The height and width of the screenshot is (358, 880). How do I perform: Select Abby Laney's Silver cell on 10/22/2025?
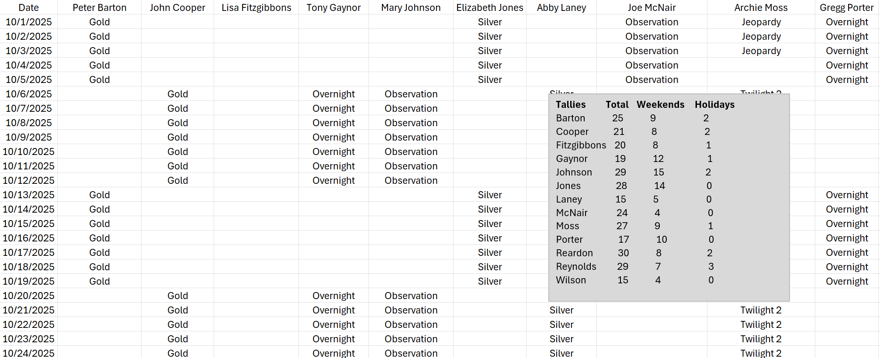(561, 324)
